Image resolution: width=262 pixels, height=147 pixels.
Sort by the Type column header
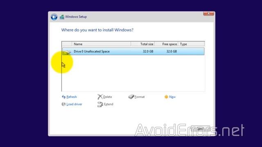[191, 44]
